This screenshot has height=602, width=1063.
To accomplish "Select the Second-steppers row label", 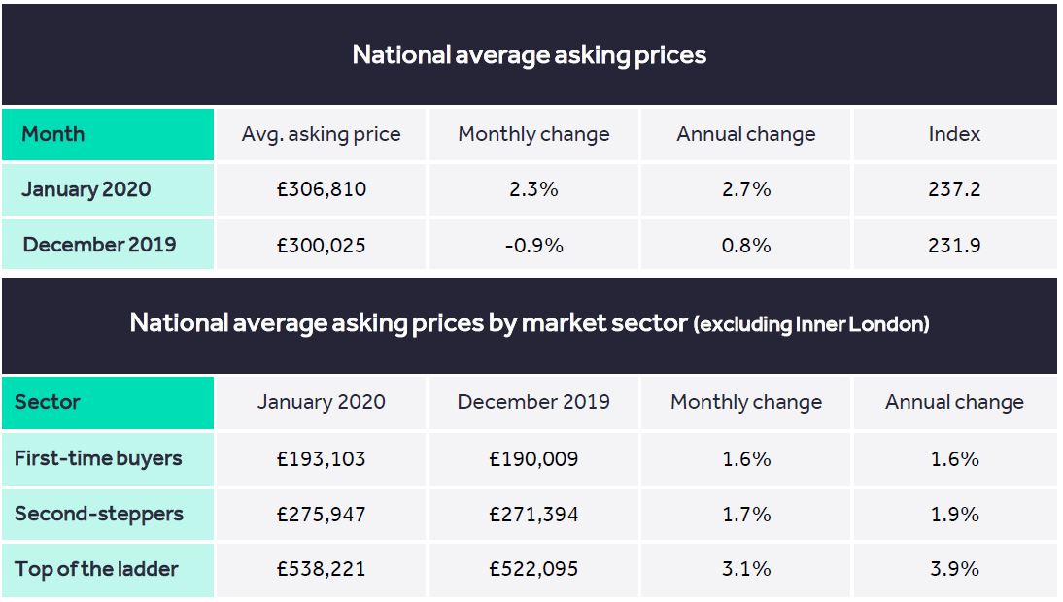I will coord(99,514).
